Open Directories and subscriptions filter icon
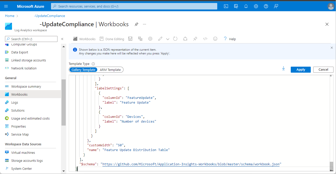 [236, 6]
